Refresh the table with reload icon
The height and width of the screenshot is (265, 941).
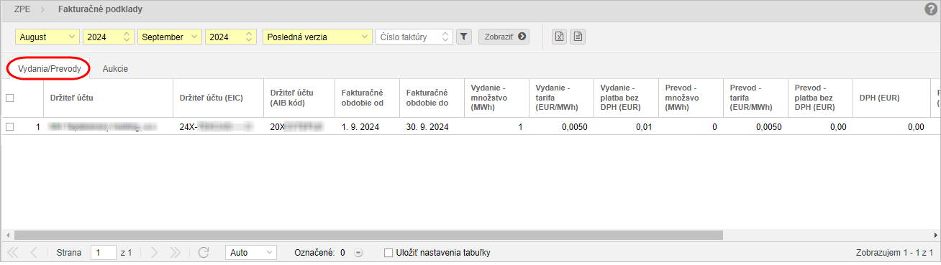pos(204,253)
